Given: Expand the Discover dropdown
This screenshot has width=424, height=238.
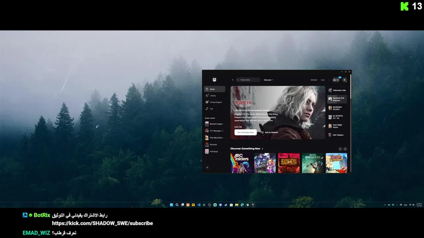Looking at the screenshot, I should click(269, 80).
